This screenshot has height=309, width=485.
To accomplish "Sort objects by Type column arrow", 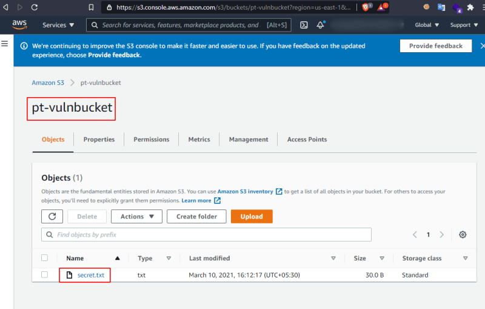I will click(169, 258).
